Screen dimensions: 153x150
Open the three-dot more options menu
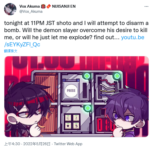coord(146,7)
